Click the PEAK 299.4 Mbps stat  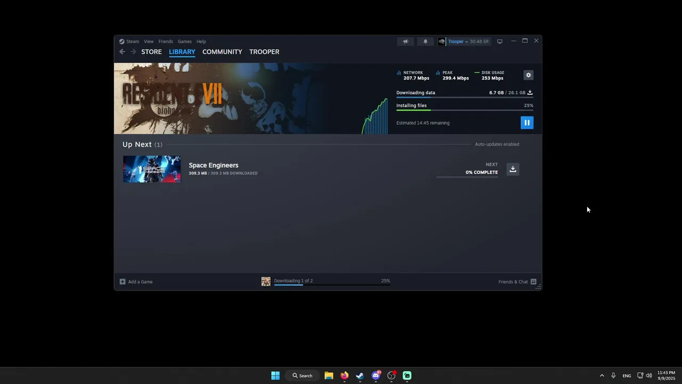[x=452, y=75]
